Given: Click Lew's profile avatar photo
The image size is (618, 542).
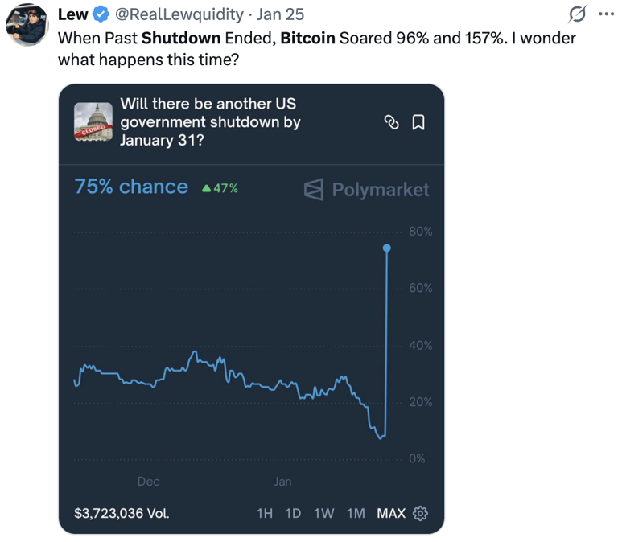Looking at the screenshot, I should tap(27, 26).
